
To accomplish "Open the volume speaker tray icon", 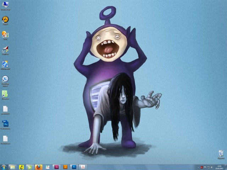I will [x=212, y=168].
